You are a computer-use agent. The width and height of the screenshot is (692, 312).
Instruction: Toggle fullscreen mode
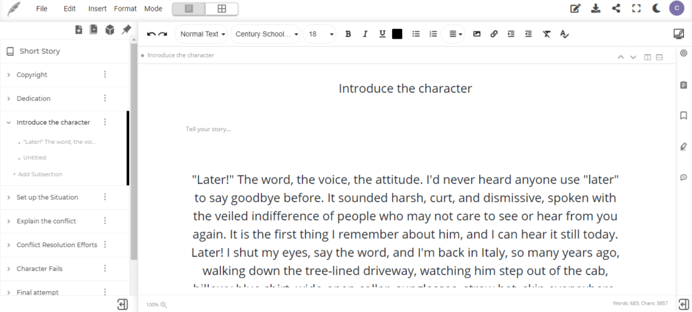(x=636, y=9)
